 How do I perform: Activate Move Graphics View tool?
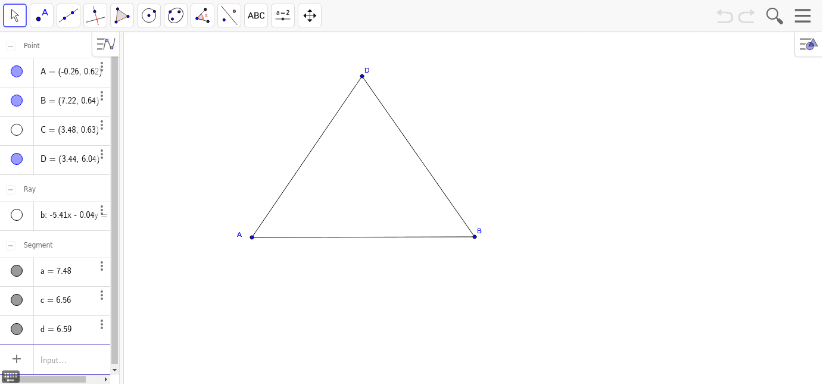[310, 15]
